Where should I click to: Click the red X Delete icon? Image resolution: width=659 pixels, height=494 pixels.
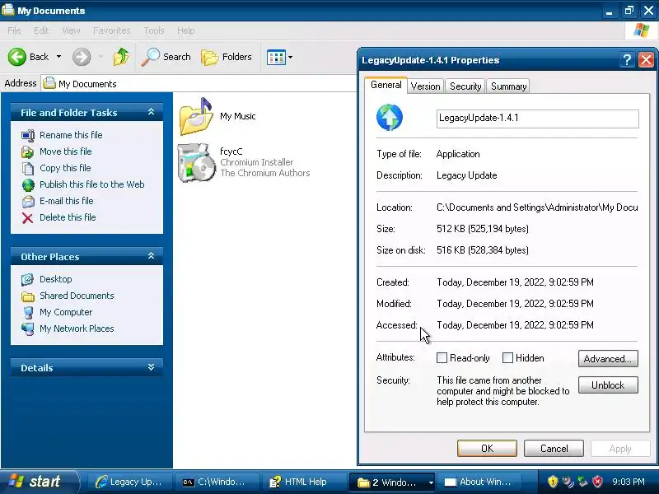[x=28, y=217]
